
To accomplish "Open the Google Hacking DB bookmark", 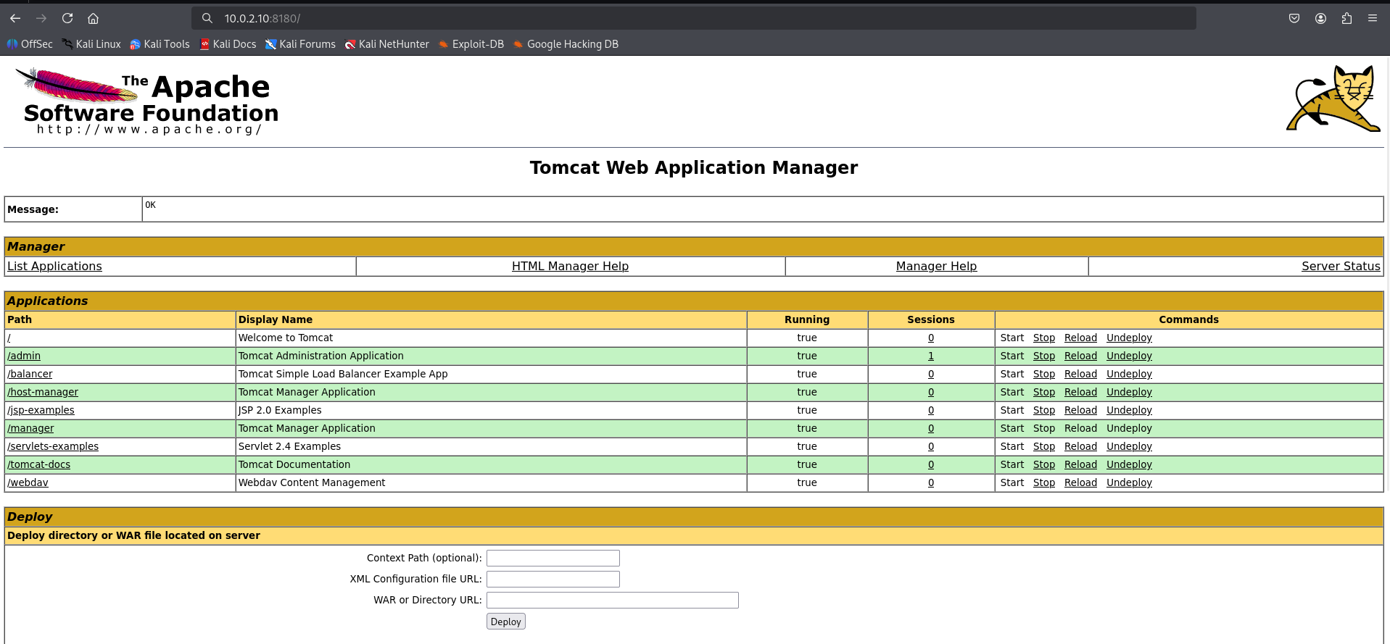I will click(x=566, y=44).
